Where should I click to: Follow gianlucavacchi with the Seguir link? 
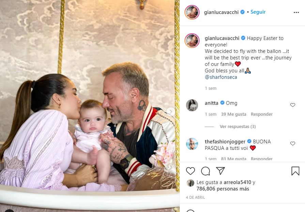coord(258,12)
